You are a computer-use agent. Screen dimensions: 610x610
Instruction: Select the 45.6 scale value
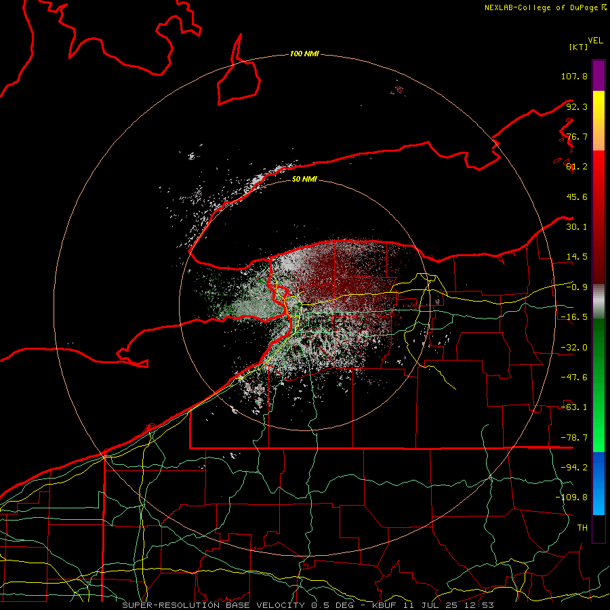click(577, 197)
